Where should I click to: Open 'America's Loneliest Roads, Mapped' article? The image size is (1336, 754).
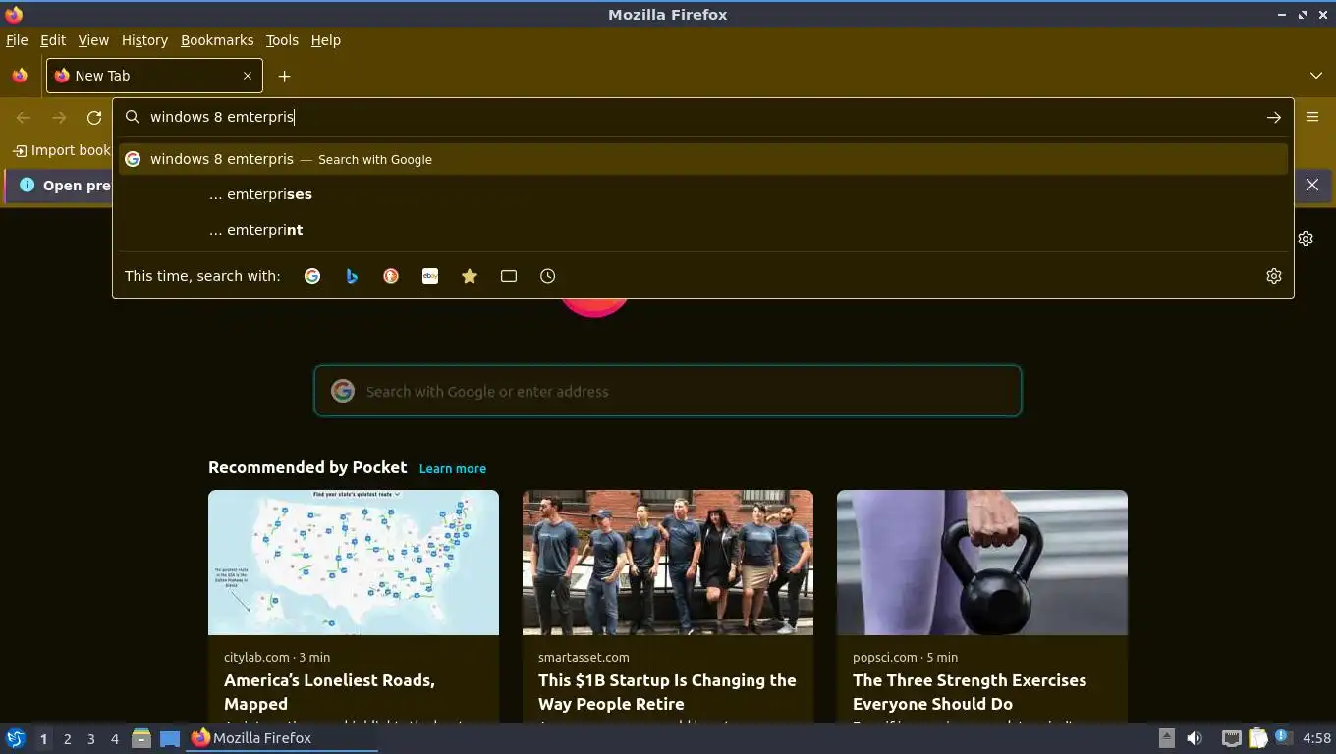pyautogui.click(x=329, y=692)
